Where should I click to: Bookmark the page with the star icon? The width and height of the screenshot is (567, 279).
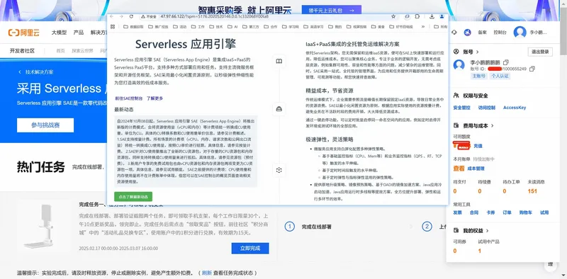click(x=393, y=16)
